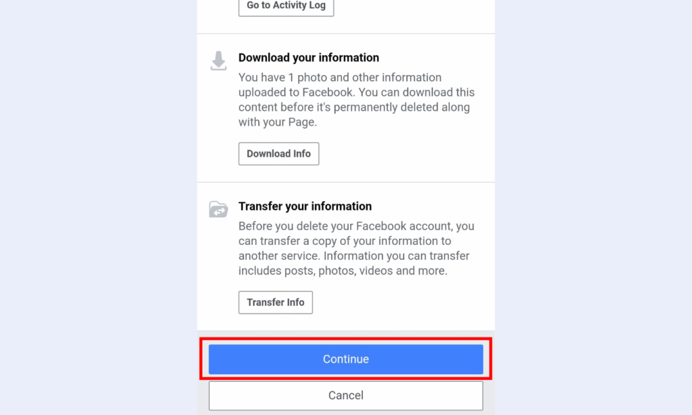
Task: Click empty white space beside Transfer Info button
Action: click(401, 302)
